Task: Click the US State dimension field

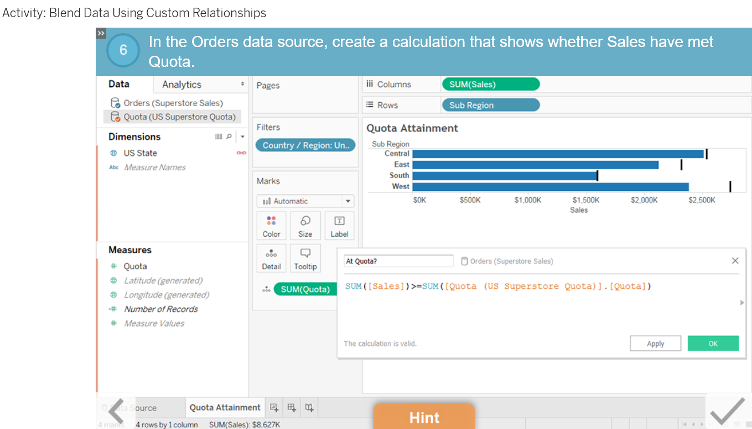Action: (140, 153)
